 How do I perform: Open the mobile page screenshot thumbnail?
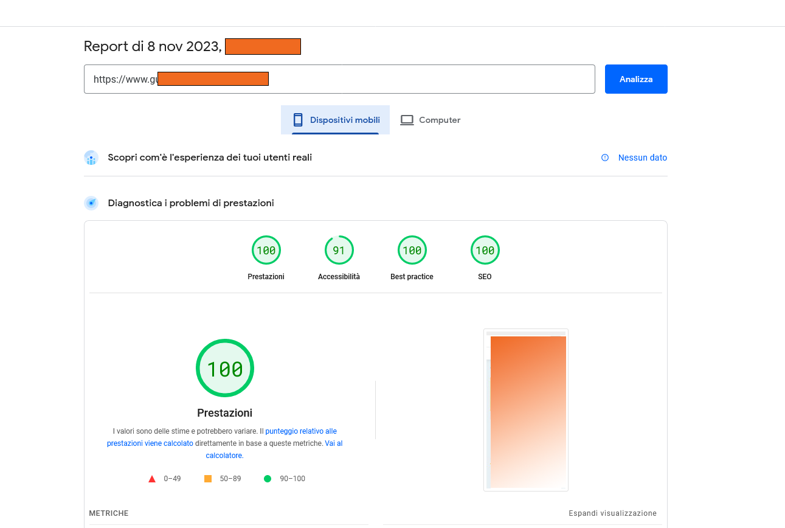[x=526, y=410]
